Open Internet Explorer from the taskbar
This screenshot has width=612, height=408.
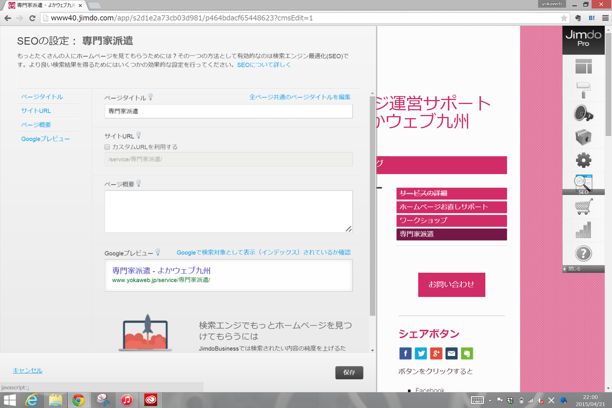32,400
